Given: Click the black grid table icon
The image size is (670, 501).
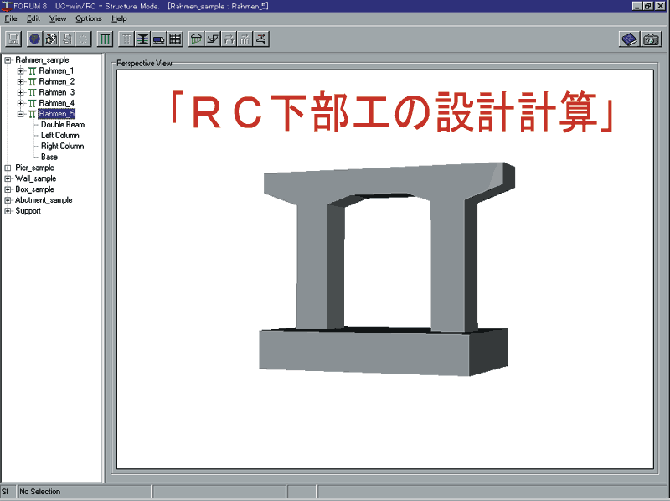Looking at the screenshot, I should pos(175,39).
